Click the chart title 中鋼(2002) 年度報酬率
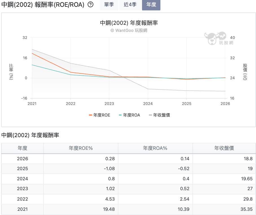The image size is (256, 215). click(x=129, y=23)
